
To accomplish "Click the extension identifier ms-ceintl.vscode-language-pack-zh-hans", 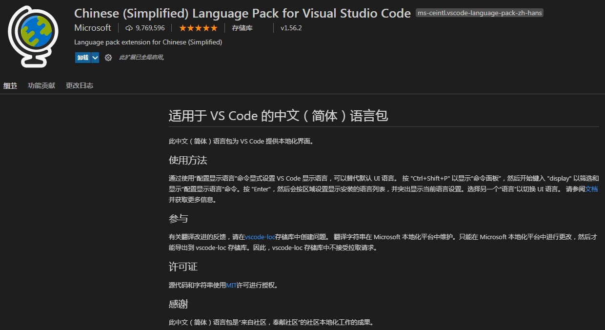I will tap(480, 13).
